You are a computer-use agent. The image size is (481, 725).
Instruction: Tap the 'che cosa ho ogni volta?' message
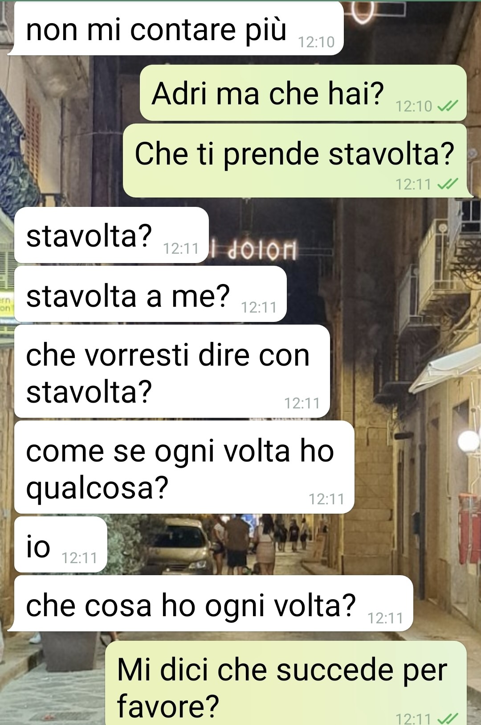point(214,604)
